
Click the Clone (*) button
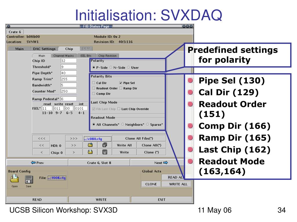pos(151,152)
